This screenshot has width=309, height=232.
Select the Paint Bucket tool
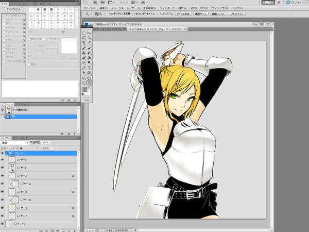point(89,58)
